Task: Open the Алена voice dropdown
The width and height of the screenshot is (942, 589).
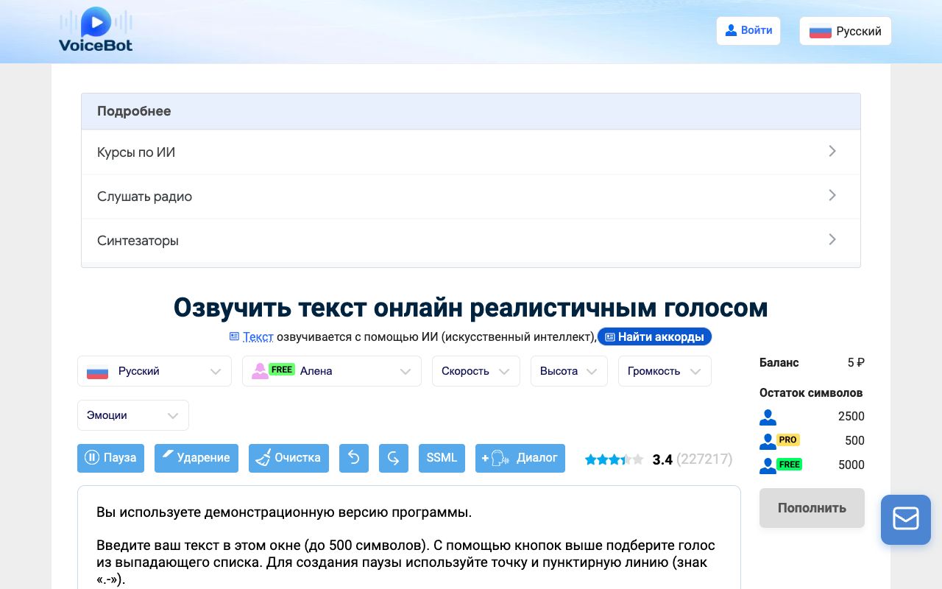Action: pos(332,371)
